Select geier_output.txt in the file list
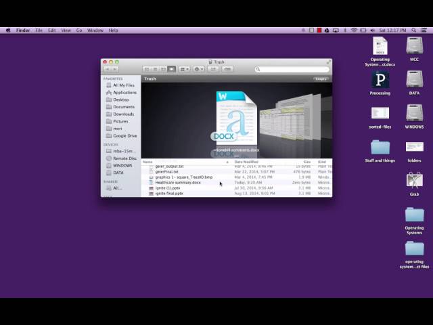This screenshot has width=433, height=325. coord(237,167)
